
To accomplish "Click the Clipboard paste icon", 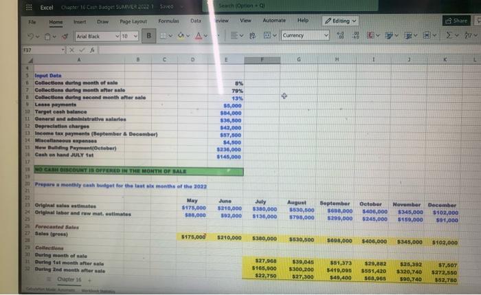I will click(x=47, y=36).
